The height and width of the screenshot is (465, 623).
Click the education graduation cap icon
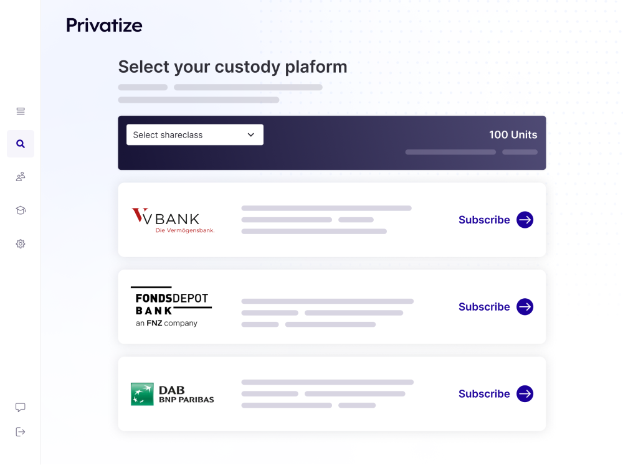click(20, 210)
